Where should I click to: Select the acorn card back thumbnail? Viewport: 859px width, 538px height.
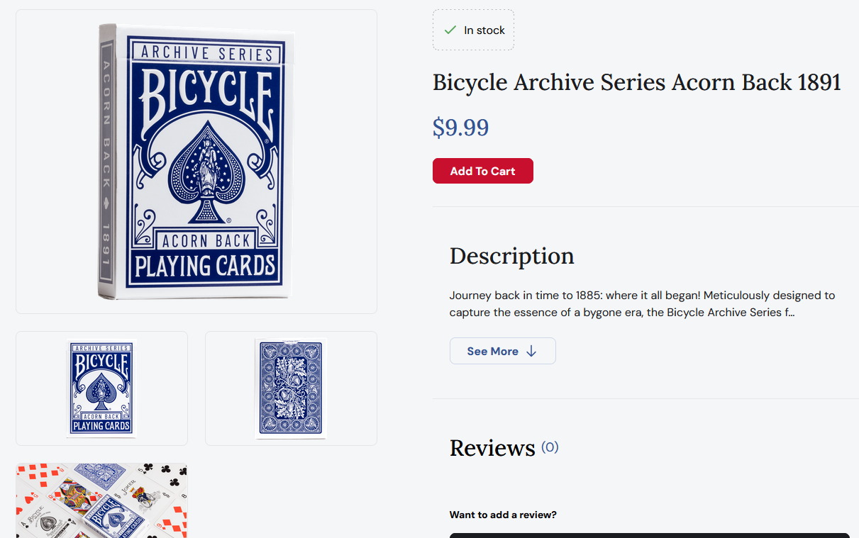pyautogui.click(x=291, y=388)
